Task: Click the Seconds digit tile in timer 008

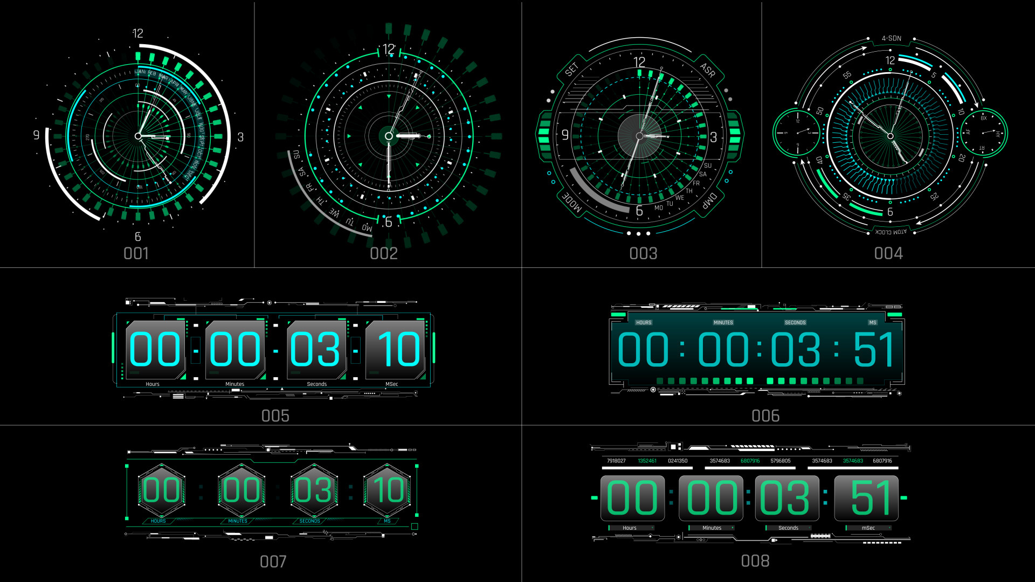Action: click(786, 498)
